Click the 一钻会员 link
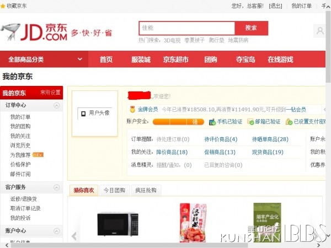This screenshot has height=248, width=331. (x=296, y=109)
